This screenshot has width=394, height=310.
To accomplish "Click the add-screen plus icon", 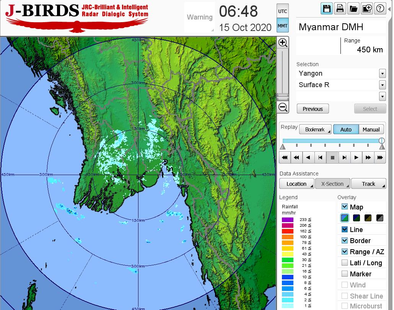I will tap(366, 9).
